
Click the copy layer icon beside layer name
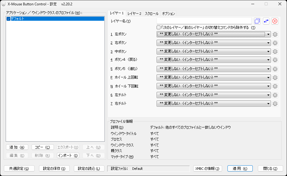point(257,21)
